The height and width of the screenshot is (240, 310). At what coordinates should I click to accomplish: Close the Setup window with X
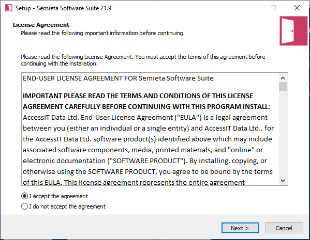click(297, 8)
